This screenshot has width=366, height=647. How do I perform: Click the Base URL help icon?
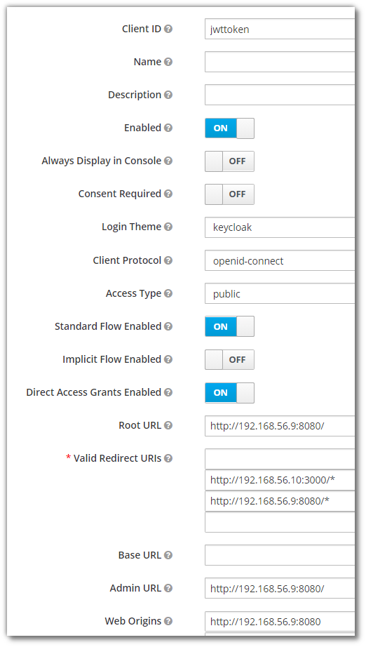click(168, 555)
